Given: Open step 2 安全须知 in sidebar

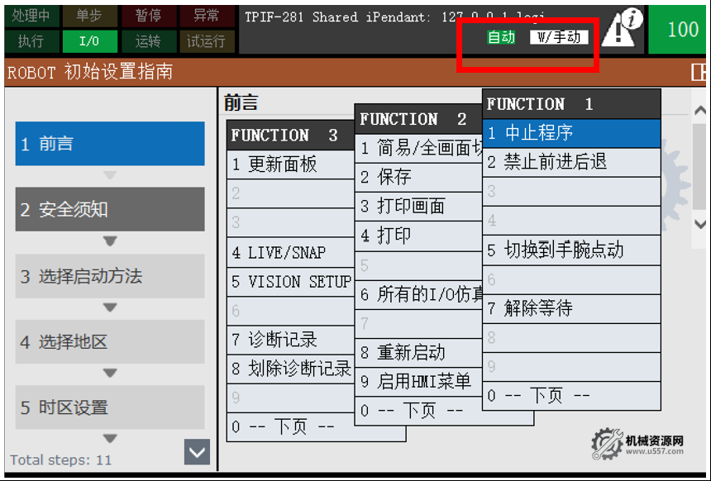Looking at the screenshot, I should coord(109,209).
